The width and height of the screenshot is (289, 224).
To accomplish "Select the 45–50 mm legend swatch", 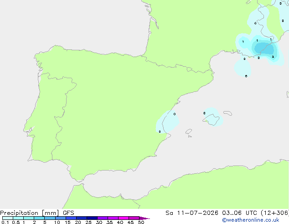I will coord(134,218).
